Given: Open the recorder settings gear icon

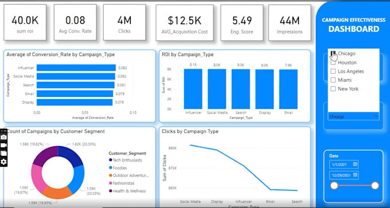Looking at the screenshot, I should 3,162.
